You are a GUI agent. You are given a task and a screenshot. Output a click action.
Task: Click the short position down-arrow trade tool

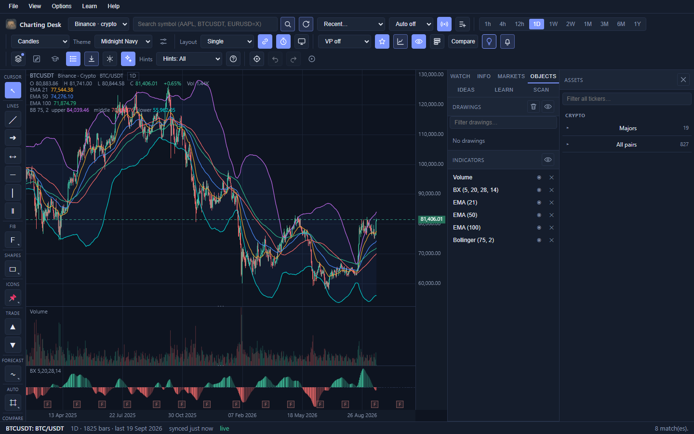[x=13, y=345]
